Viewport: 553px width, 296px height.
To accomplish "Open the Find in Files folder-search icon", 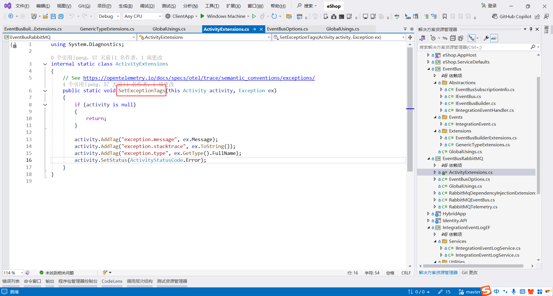I will pyautogui.click(x=289, y=16).
